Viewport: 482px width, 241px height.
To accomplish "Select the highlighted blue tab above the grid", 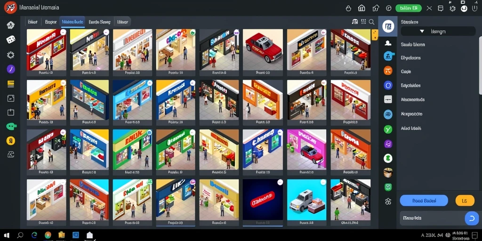I will point(72,22).
